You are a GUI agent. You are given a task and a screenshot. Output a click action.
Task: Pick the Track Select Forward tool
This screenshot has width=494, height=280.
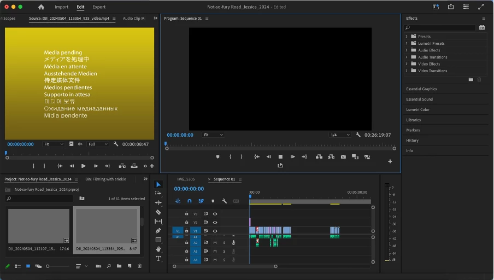[158, 194]
